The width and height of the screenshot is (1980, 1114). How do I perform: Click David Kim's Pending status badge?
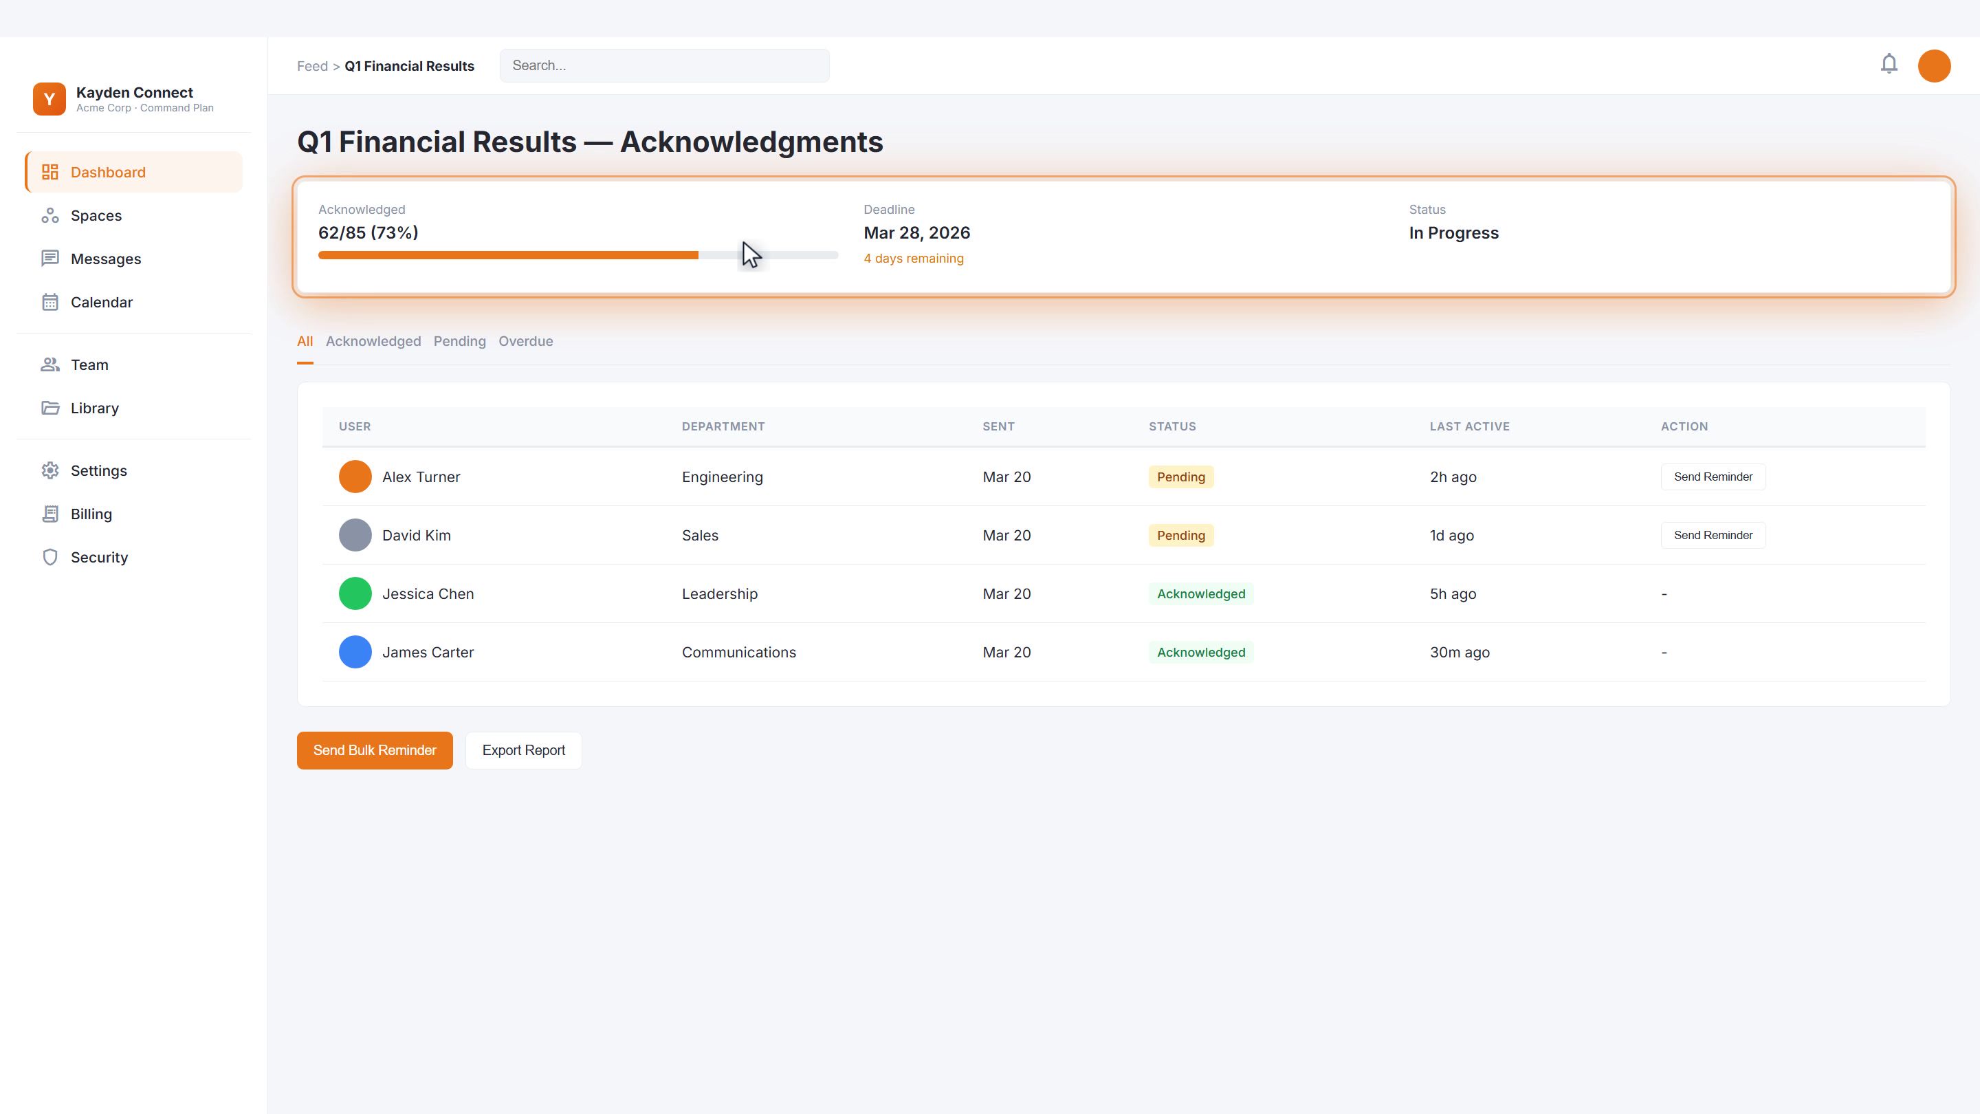1181,535
